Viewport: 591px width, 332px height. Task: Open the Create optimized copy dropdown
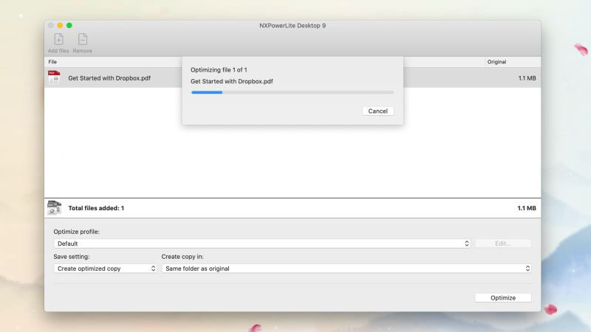(105, 269)
